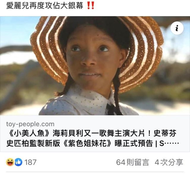Tap the 曝正式預告 text in the headline

click(134, 143)
